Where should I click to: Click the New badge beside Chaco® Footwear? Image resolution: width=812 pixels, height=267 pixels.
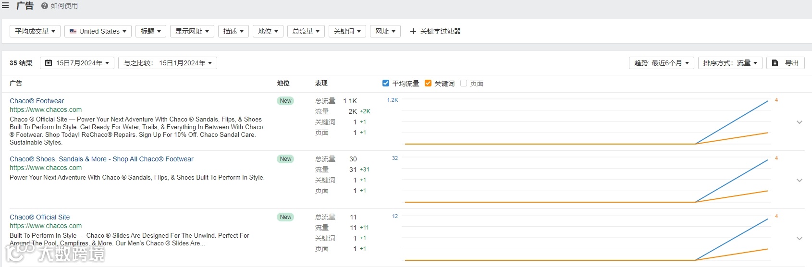(285, 101)
